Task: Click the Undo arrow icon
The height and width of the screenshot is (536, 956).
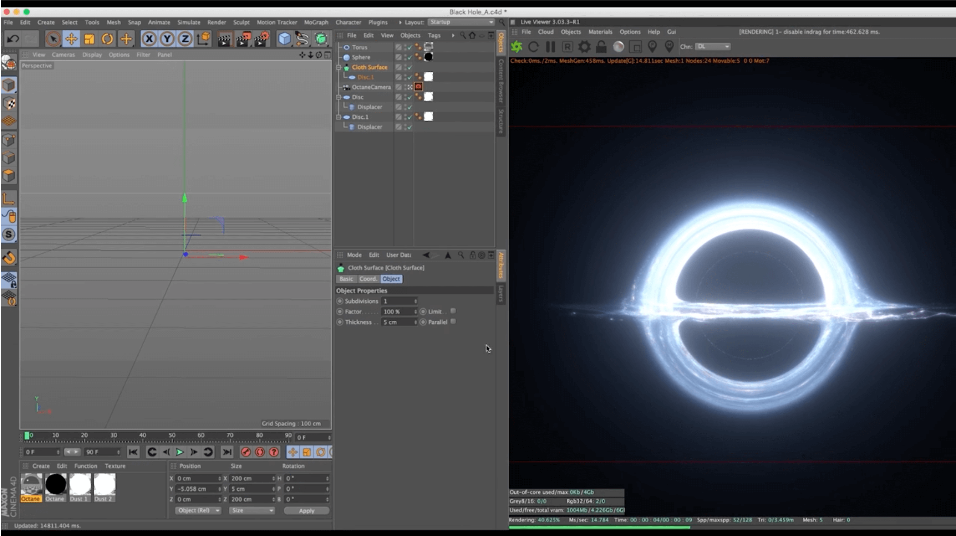Action: point(13,39)
